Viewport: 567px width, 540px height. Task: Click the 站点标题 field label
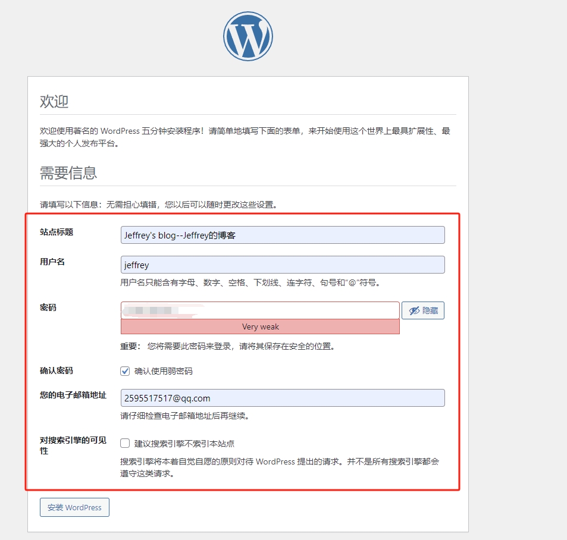pyautogui.click(x=57, y=232)
